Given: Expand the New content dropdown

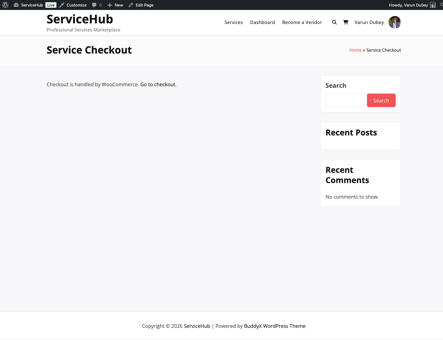Looking at the screenshot, I should tap(115, 5).
